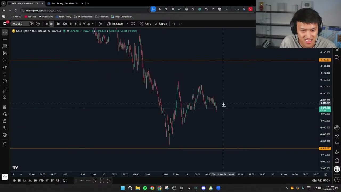Open the candle chart type selector
This screenshot has height=192, width=341.
(100, 23)
